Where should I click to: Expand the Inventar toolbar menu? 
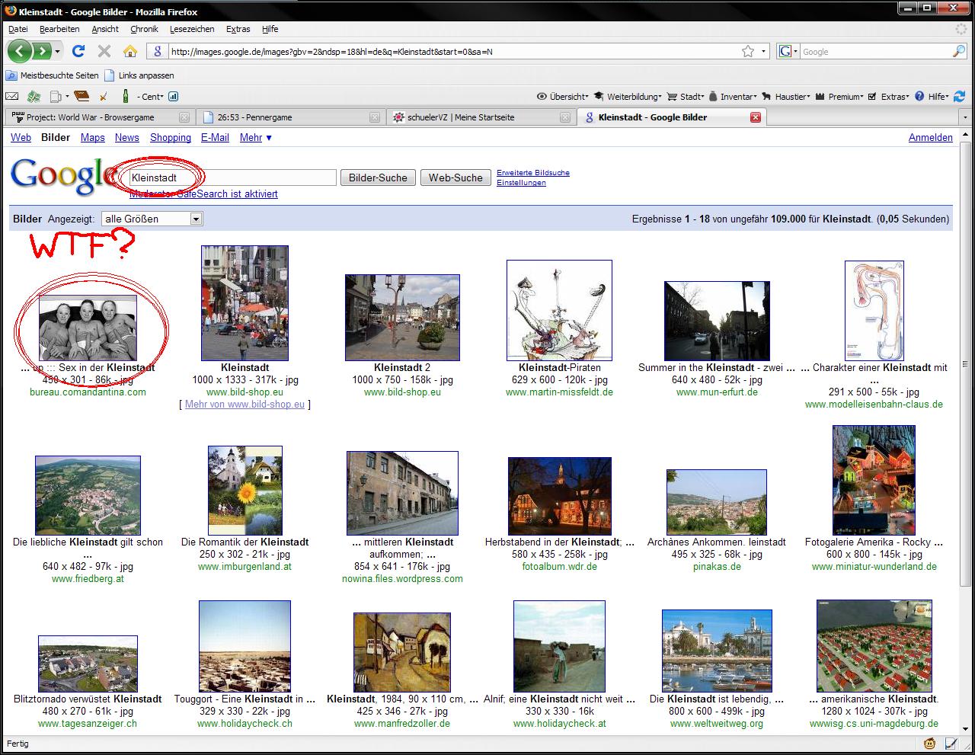pyautogui.click(x=733, y=97)
